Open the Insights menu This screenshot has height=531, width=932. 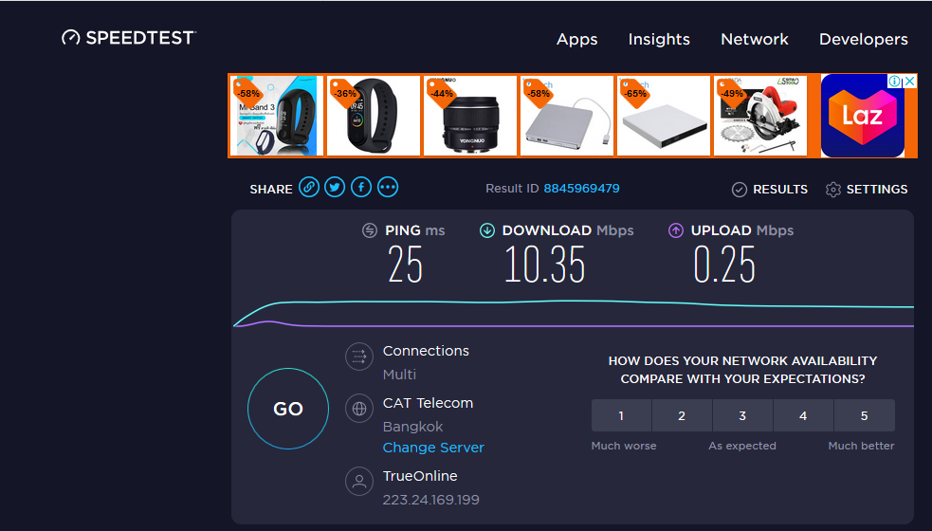(x=659, y=39)
